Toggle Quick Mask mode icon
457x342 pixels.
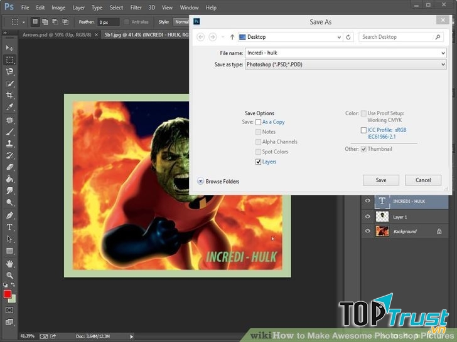(x=9, y=310)
